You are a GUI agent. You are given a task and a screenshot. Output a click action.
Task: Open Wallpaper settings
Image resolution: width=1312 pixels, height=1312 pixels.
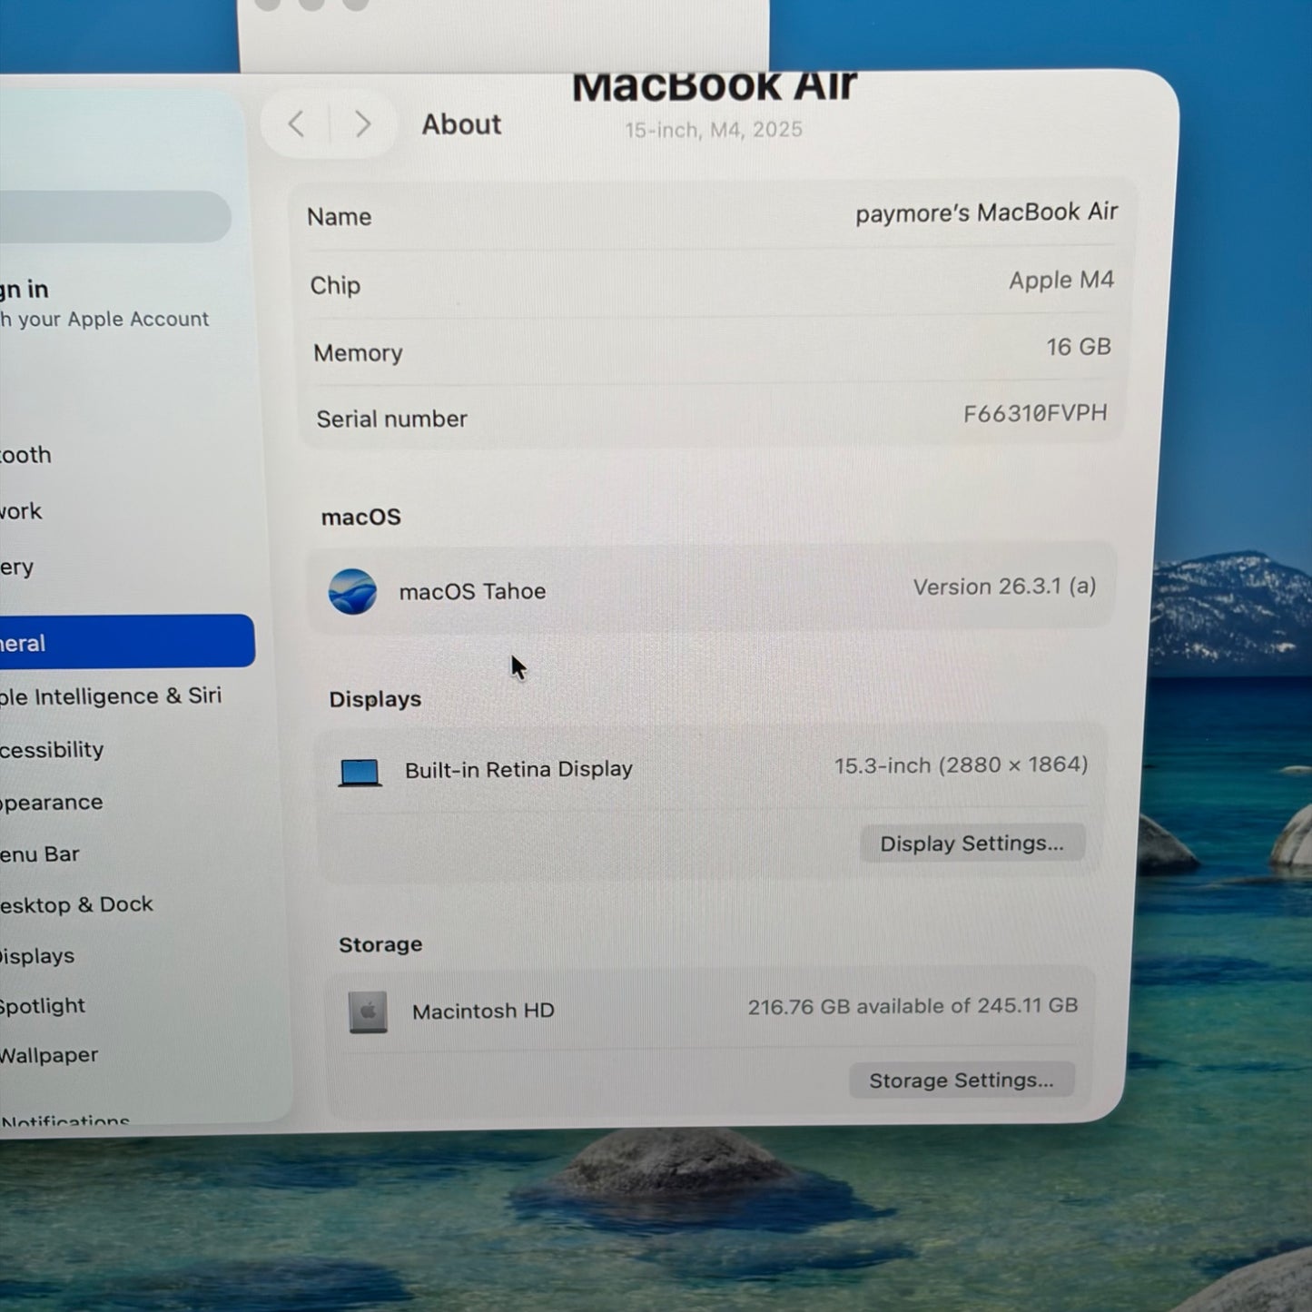coord(49,1055)
